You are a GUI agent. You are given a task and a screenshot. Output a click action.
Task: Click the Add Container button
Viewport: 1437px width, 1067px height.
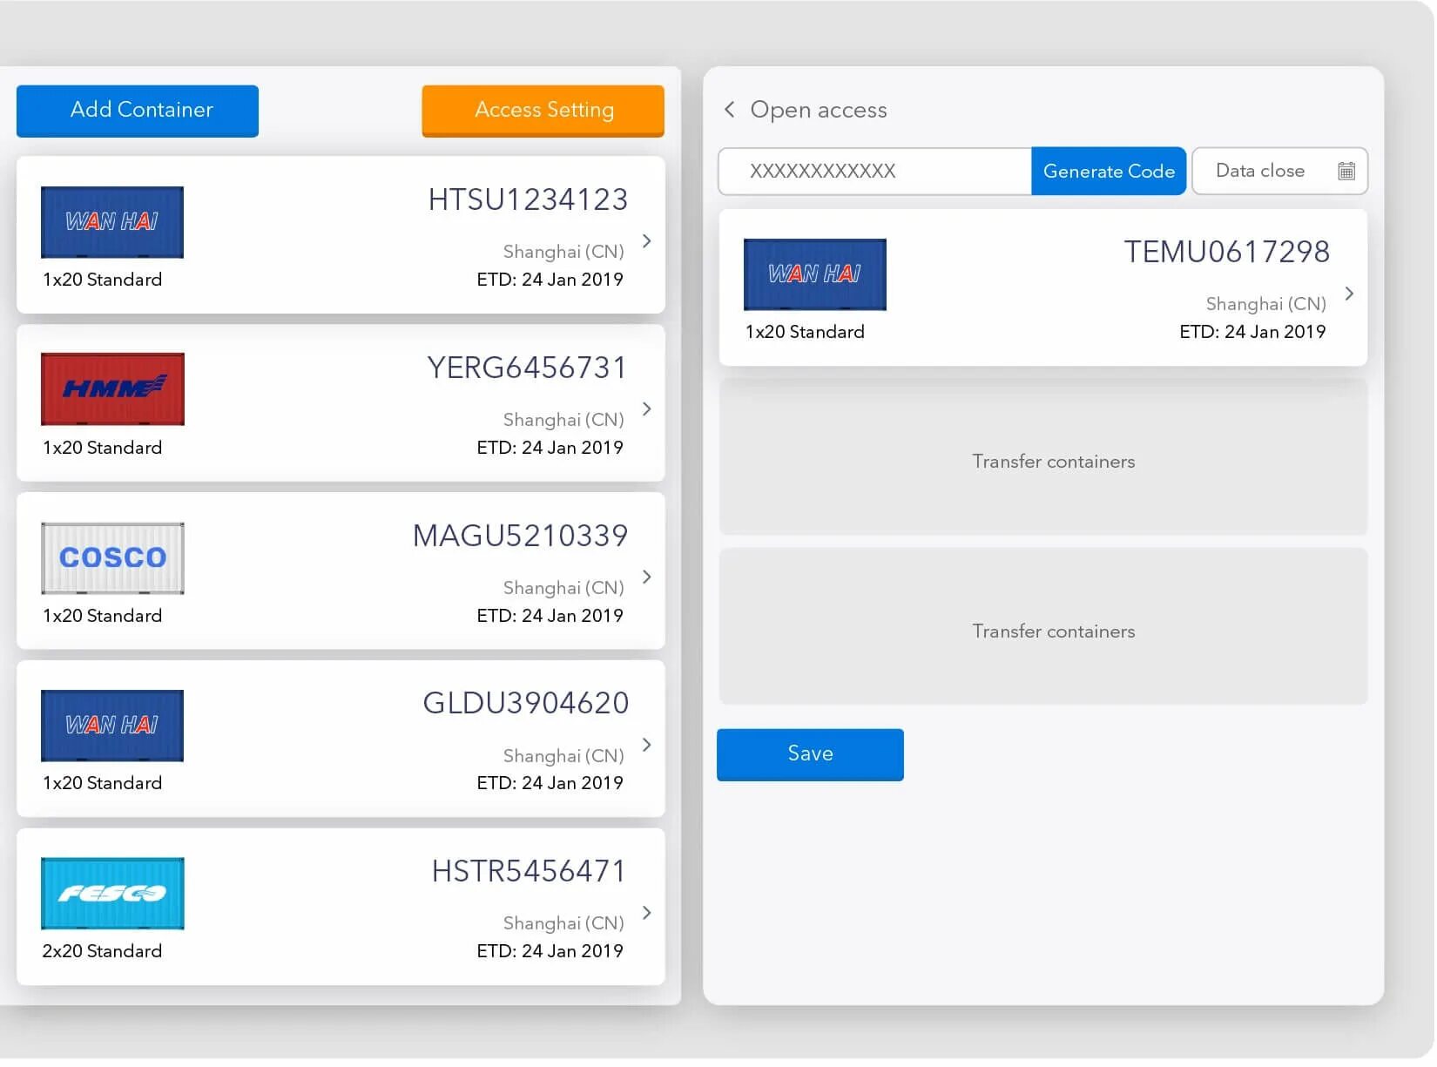point(138,111)
